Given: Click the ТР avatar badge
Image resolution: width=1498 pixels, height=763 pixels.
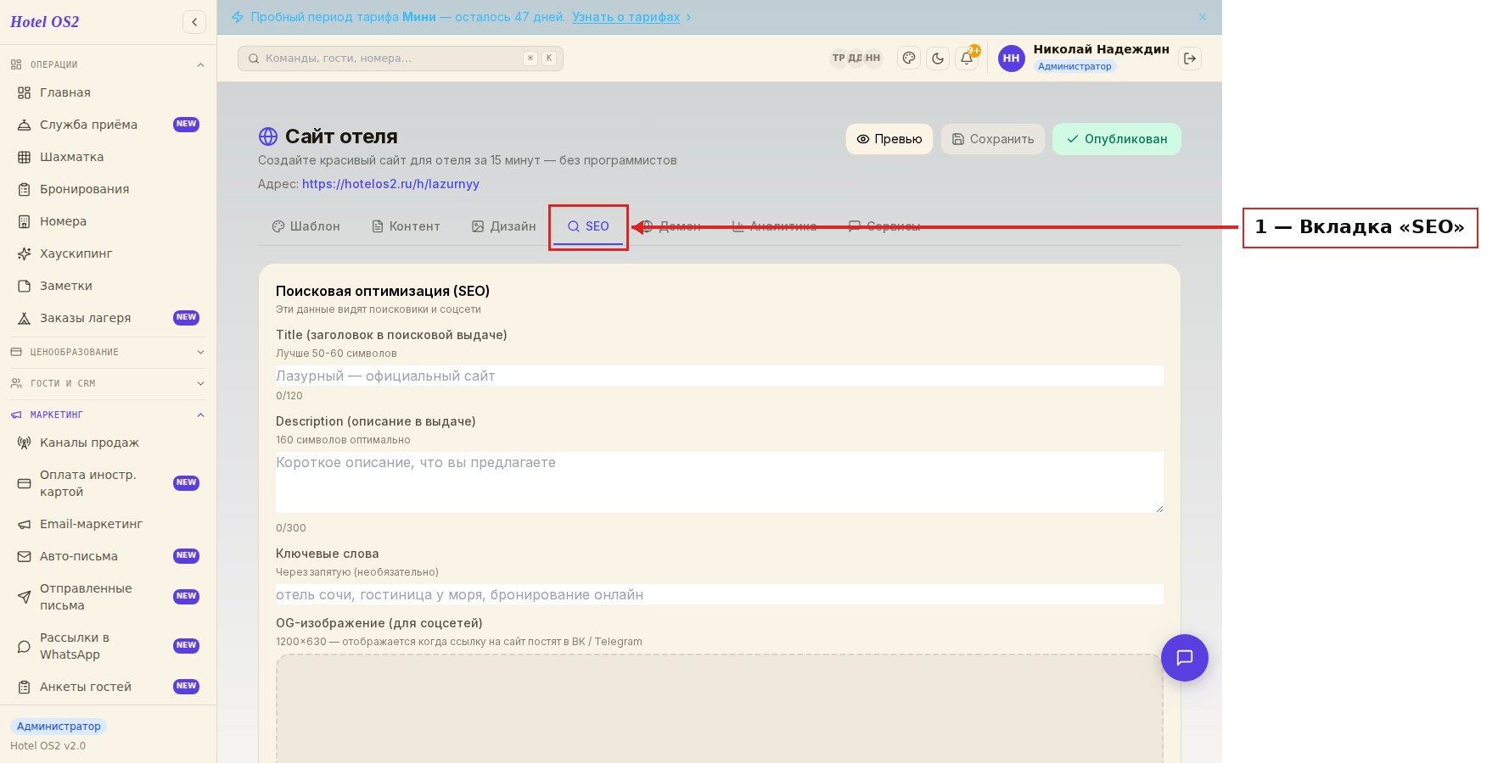Looking at the screenshot, I should click(x=839, y=58).
